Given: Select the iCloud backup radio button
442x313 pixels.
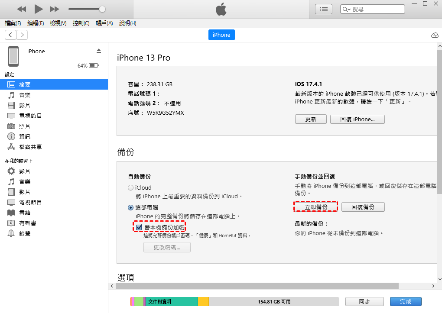Looking at the screenshot, I should pyautogui.click(x=130, y=188).
